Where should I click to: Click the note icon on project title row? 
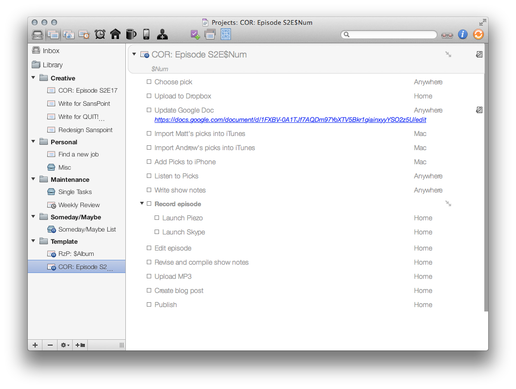(479, 54)
